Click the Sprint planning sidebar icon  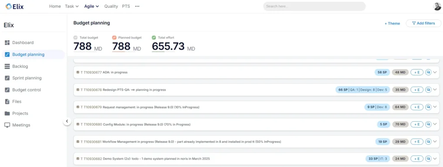tap(7, 78)
